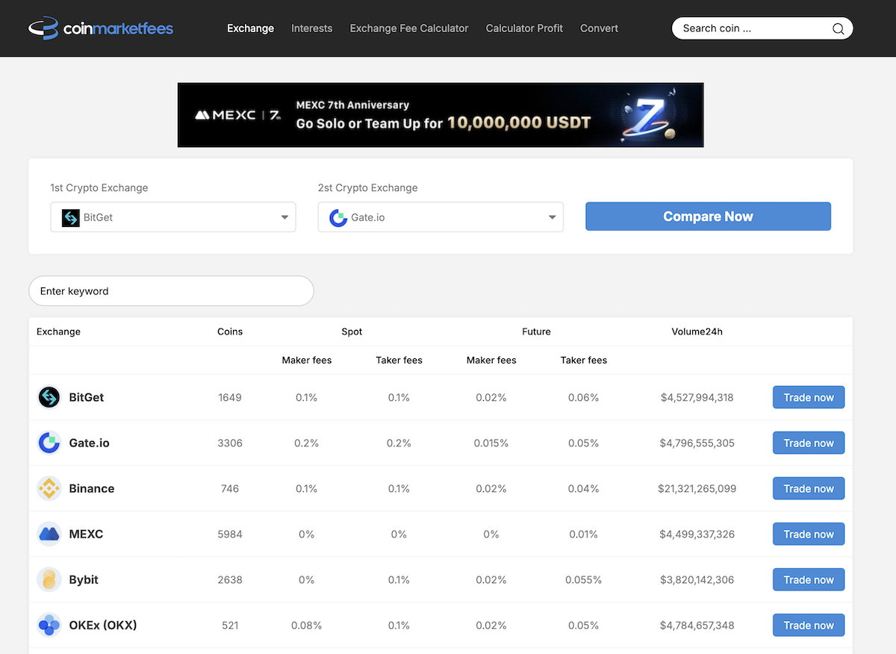Click the Volume24h column header
The image size is (896, 654).
(697, 331)
